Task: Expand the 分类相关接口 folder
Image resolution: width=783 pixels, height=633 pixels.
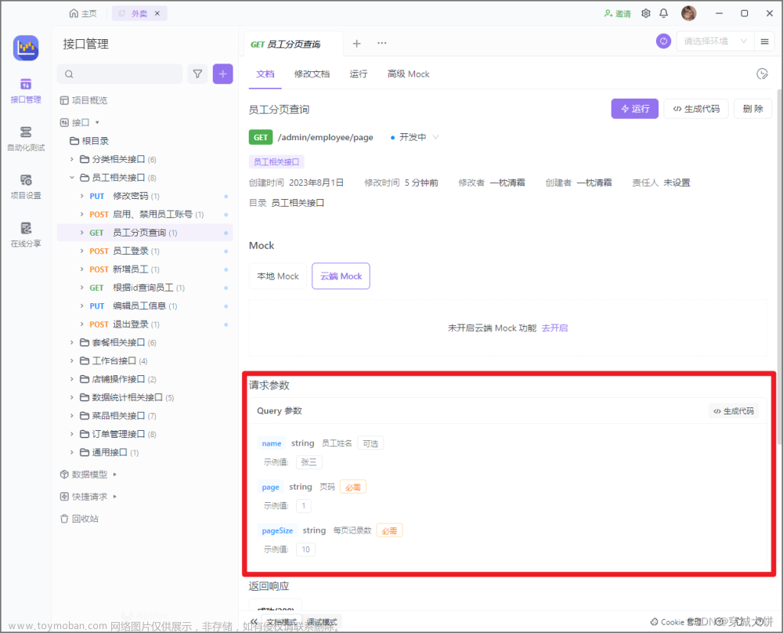Action: tap(72, 159)
